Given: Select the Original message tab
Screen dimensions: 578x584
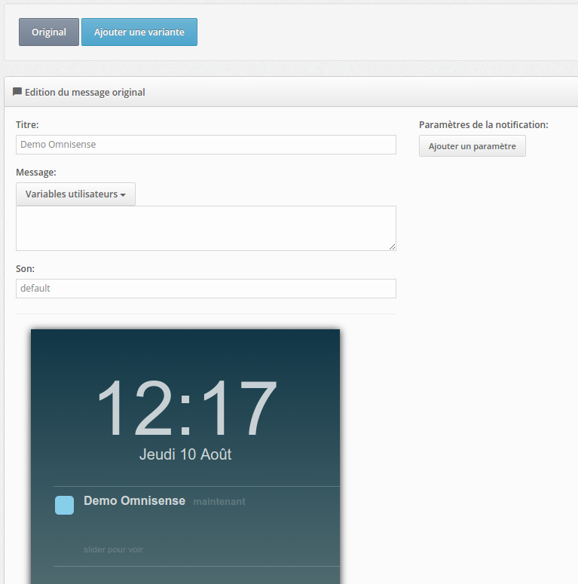Looking at the screenshot, I should [49, 32].
